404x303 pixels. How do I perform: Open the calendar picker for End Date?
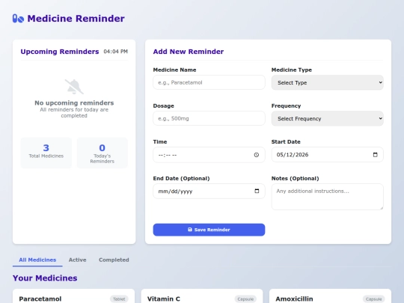[257, 191]
